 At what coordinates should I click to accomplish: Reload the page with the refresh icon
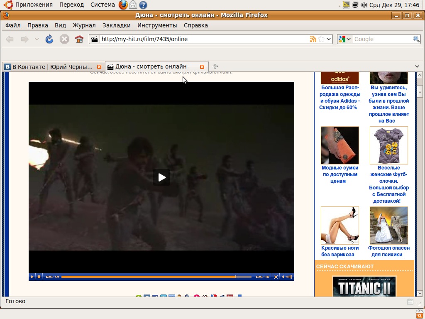coord(49,39)
